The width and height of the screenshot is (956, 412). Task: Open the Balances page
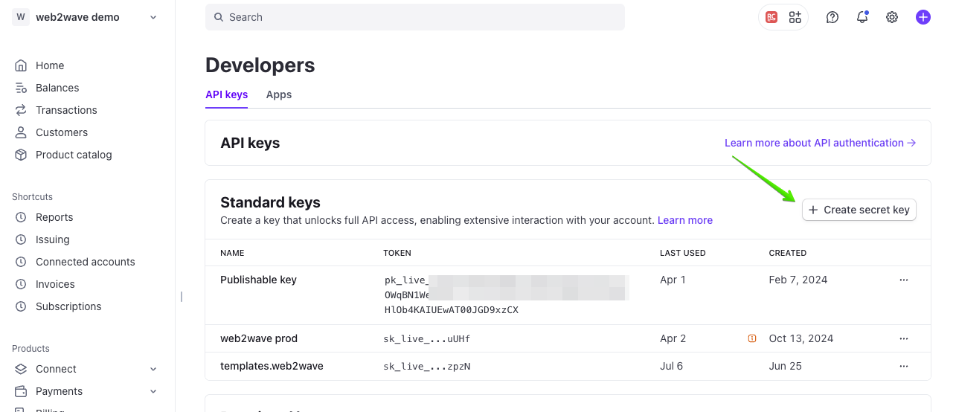[x=57, y=88]
